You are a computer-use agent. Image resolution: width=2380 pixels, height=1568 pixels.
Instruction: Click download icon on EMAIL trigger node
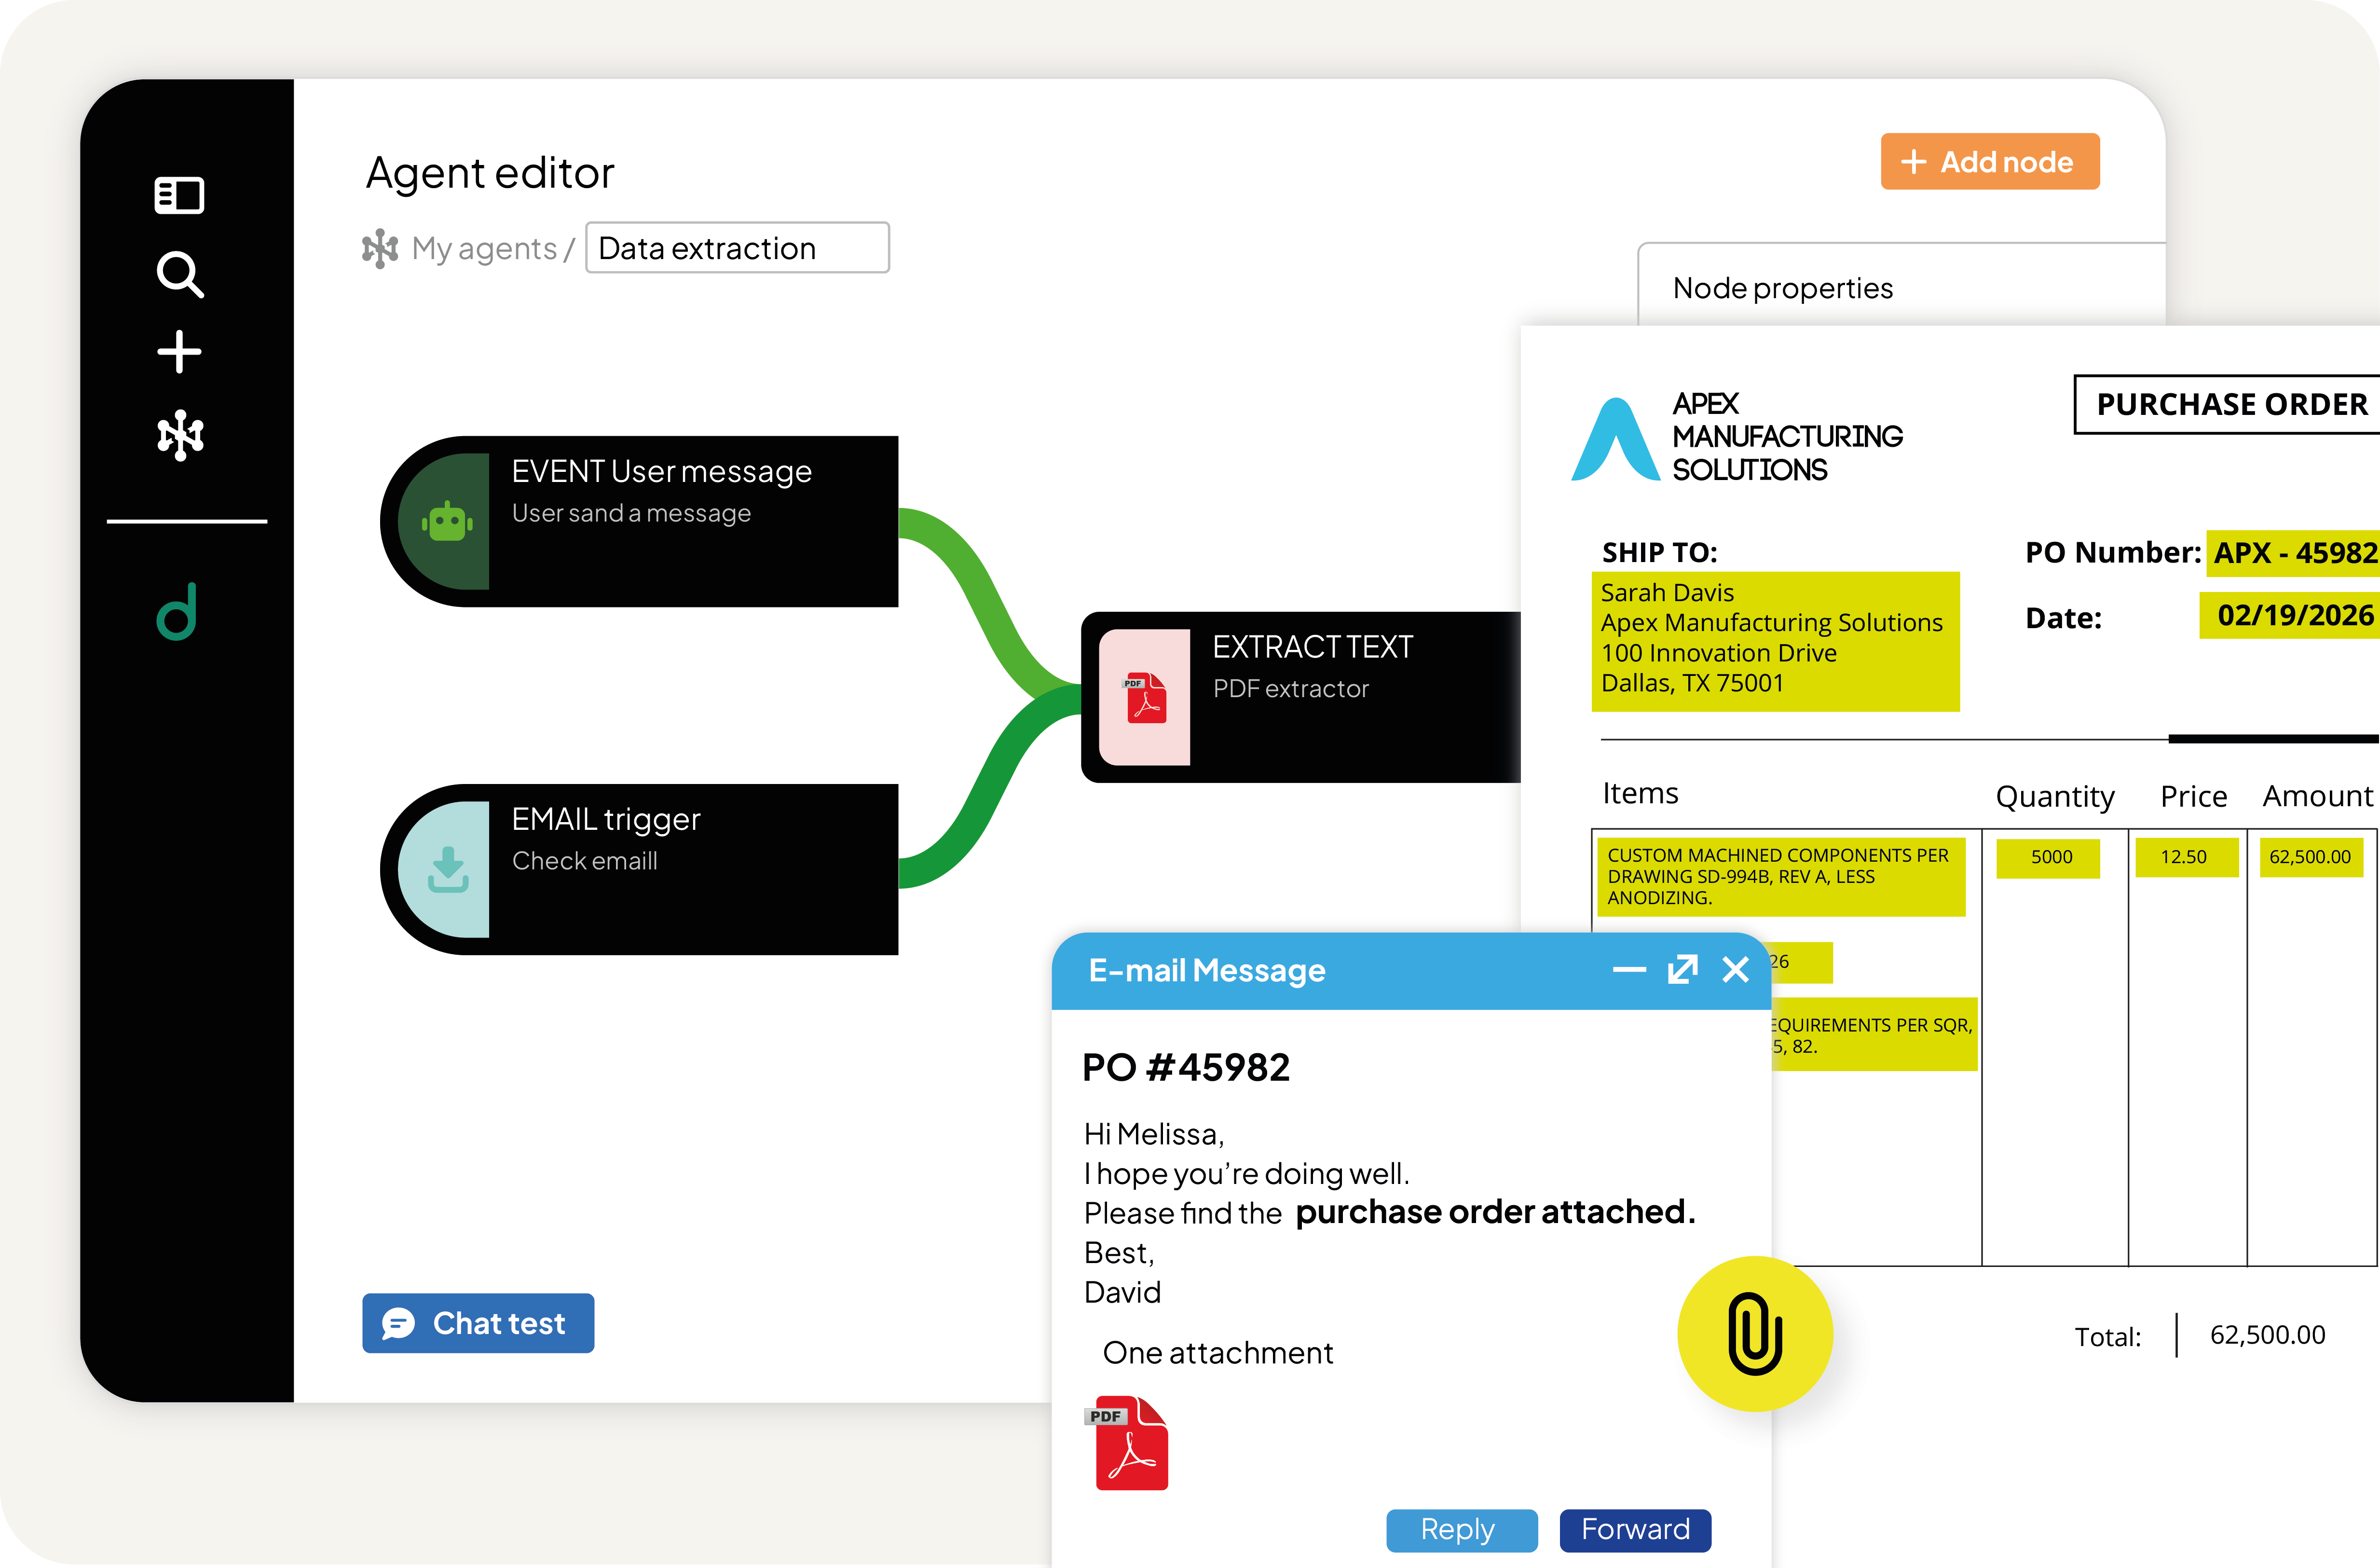[x=447, y=869]
